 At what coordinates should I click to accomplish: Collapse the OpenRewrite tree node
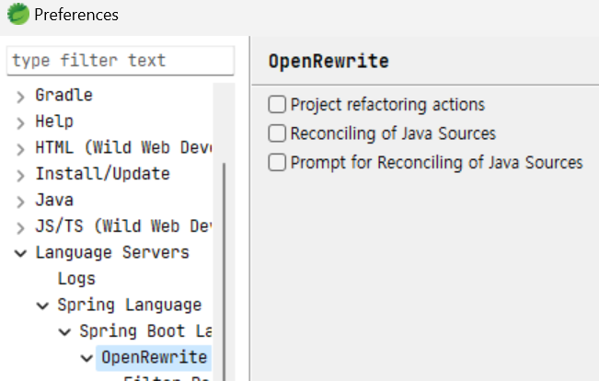[86, 359]
